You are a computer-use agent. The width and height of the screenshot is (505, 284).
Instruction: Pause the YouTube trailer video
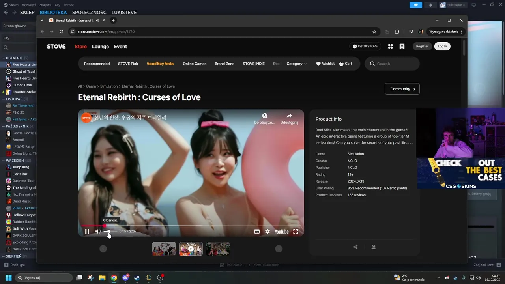(x=87, y=232)
